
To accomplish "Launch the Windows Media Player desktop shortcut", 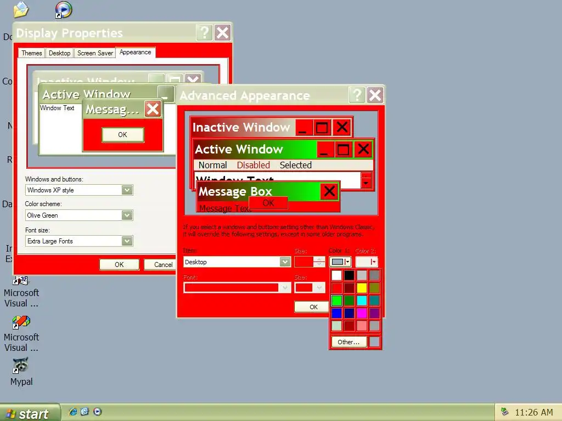I will pyautogui.click(x=64, y=10).
